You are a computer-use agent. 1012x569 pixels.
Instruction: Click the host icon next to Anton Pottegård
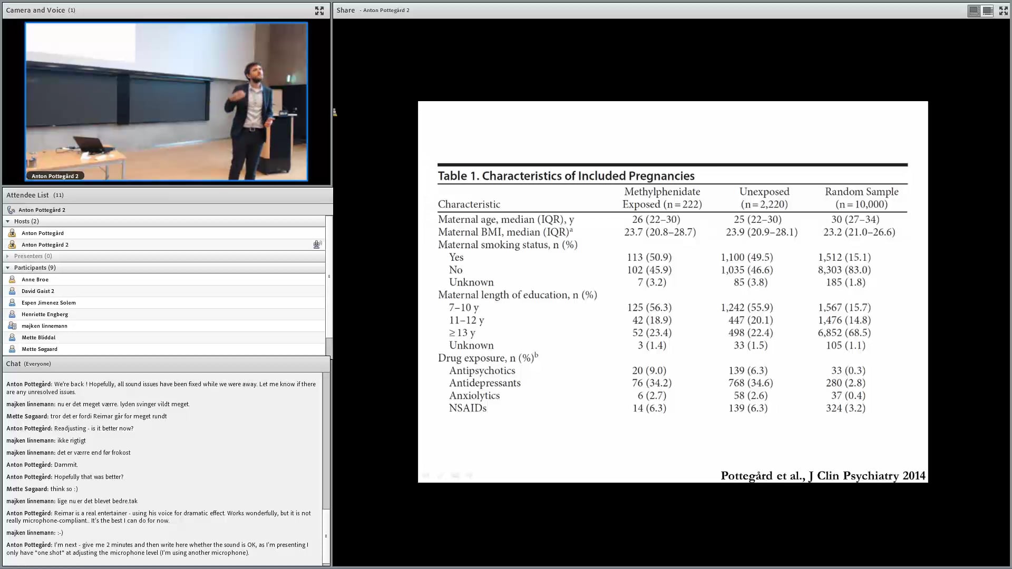coord(13,233)
